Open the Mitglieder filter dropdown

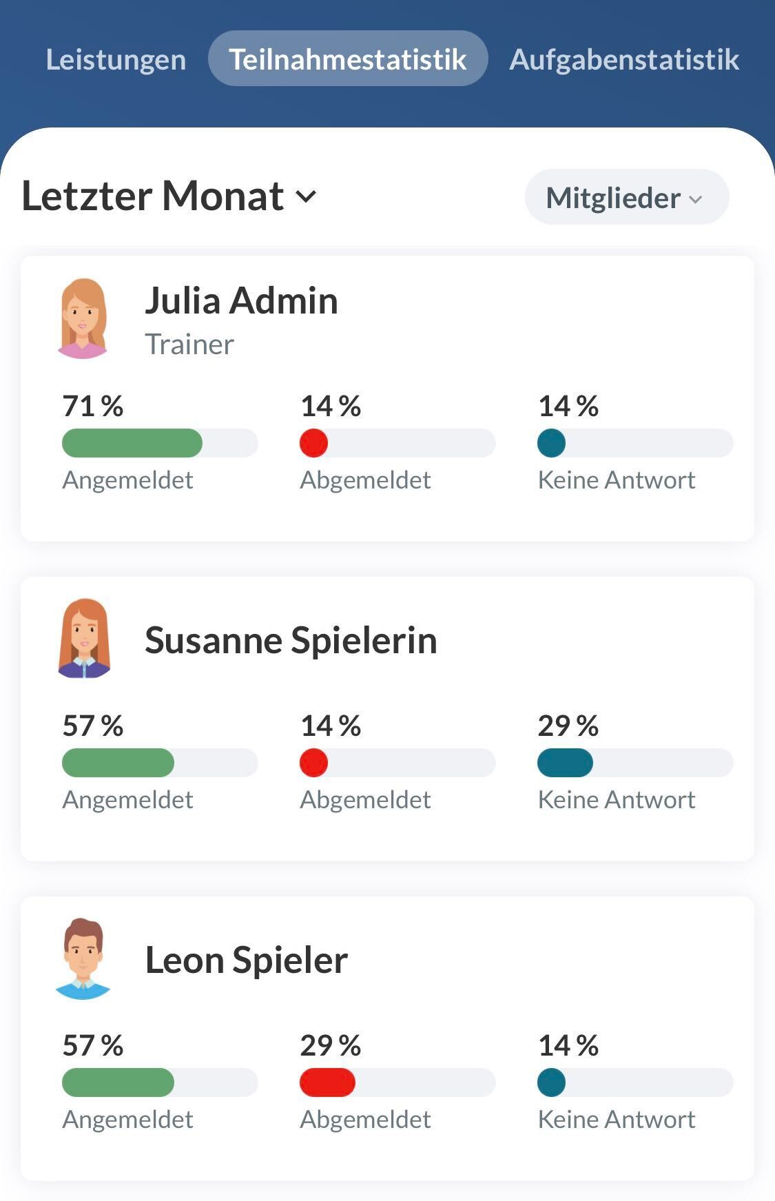626,198
